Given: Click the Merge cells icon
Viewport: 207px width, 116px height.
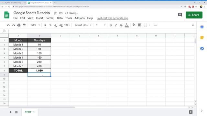Looking at the screenshot, I should [145, 25].
